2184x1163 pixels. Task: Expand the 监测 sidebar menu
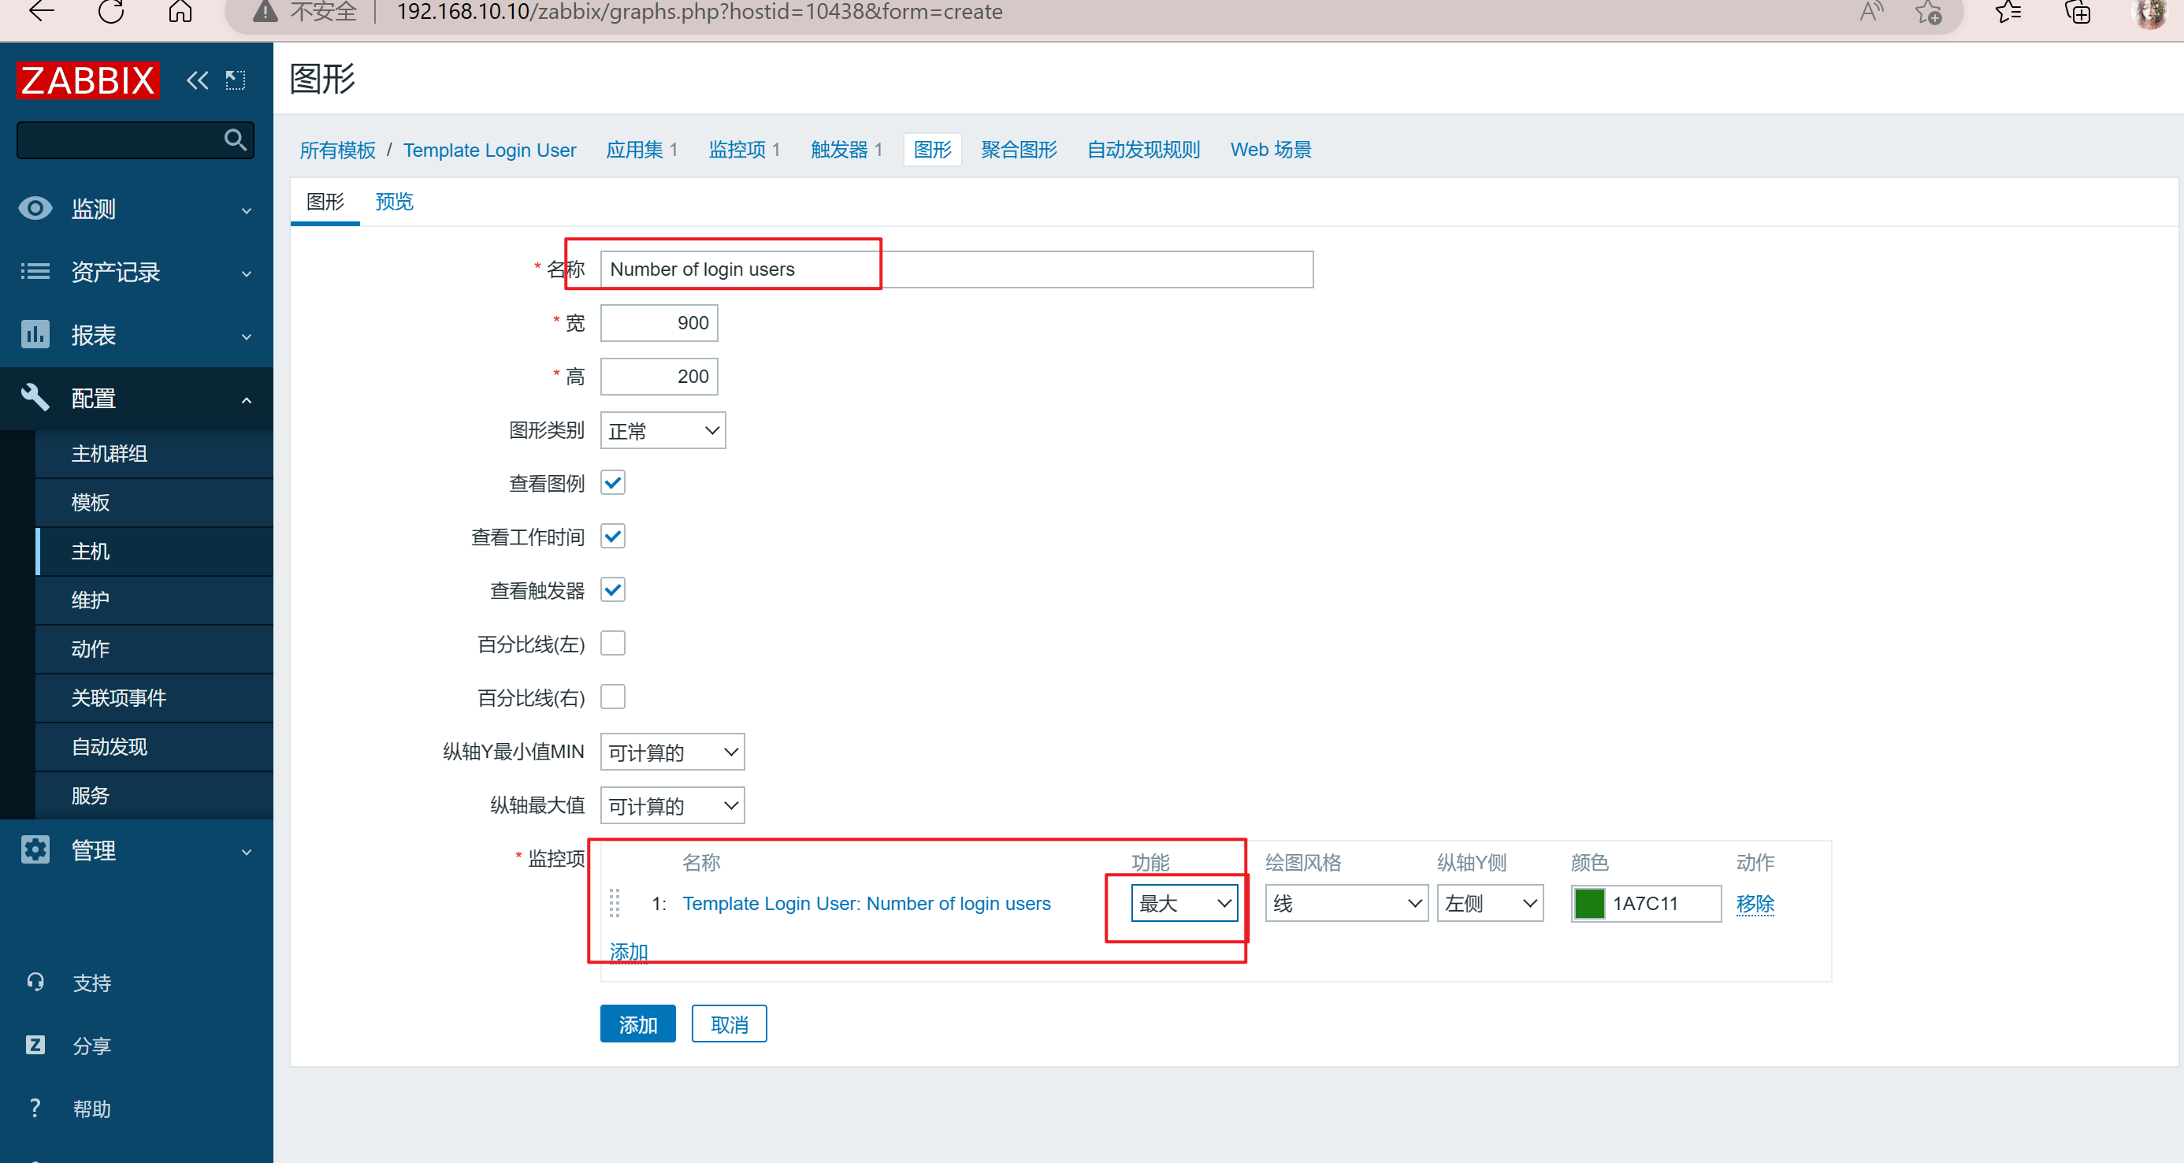pos(136,209)
